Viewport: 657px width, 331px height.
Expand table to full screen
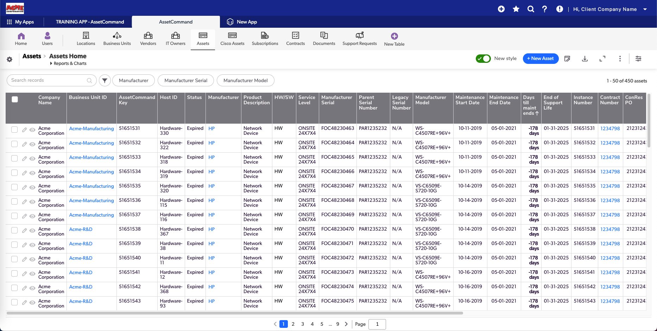coord(602,59)
